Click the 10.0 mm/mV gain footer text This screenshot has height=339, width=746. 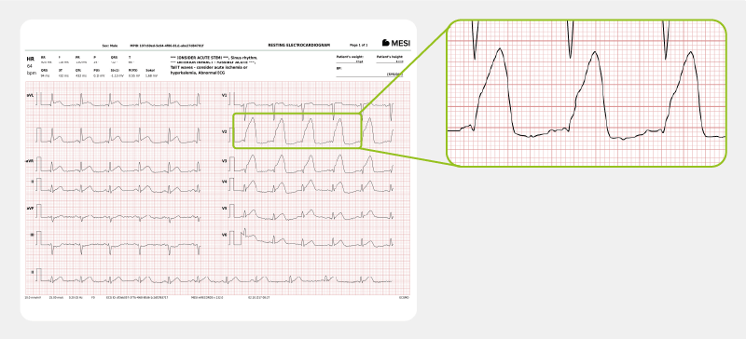click(x=32, y=298)
